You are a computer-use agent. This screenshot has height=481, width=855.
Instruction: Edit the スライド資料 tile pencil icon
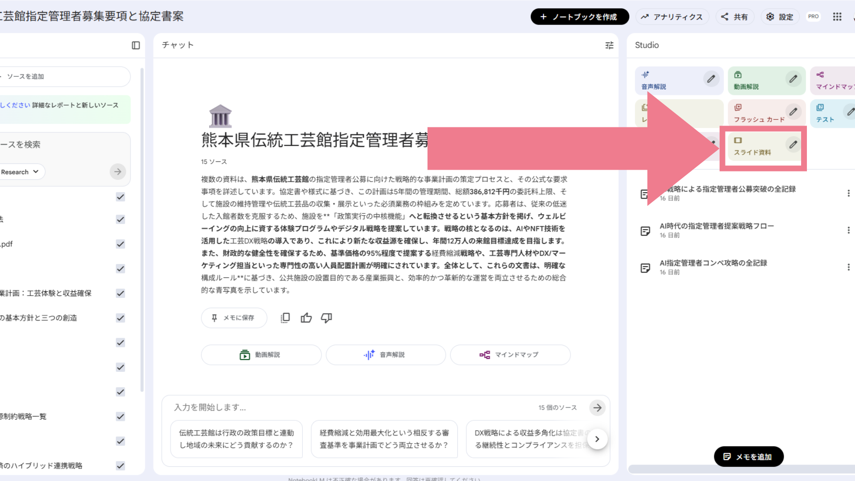[x=793, y=145]
